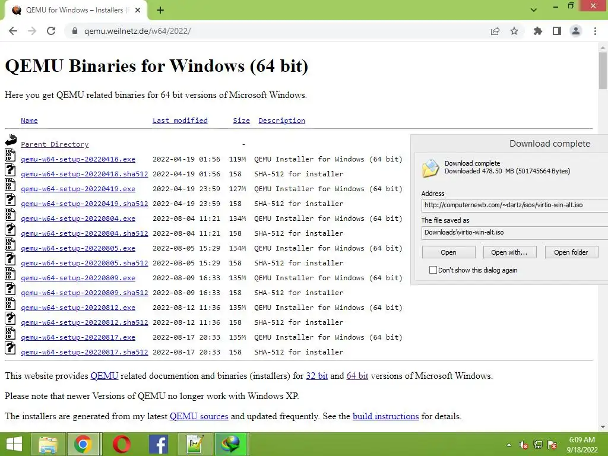
Task: Open Internet Download Manager taskbar icon
Action: [231, 444]
